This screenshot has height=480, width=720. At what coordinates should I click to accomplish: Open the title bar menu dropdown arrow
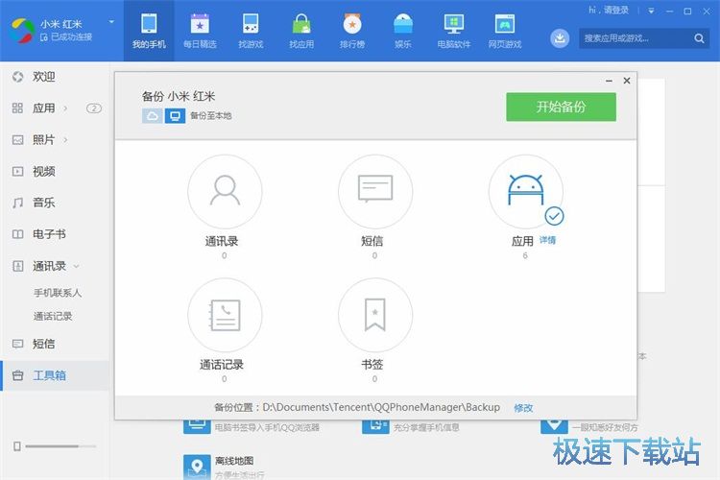pos(651,11)
